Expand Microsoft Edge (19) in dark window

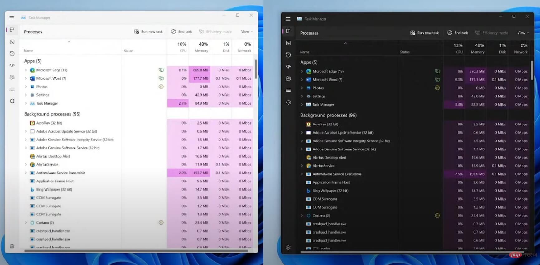pos(302,71)
